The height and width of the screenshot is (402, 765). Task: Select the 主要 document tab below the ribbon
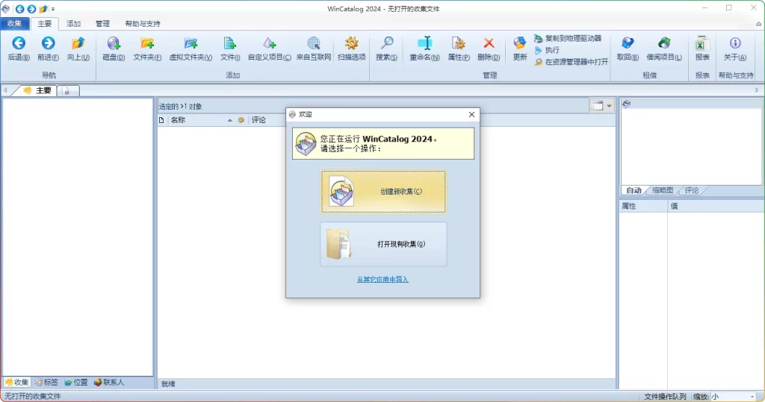click(37, 90)
